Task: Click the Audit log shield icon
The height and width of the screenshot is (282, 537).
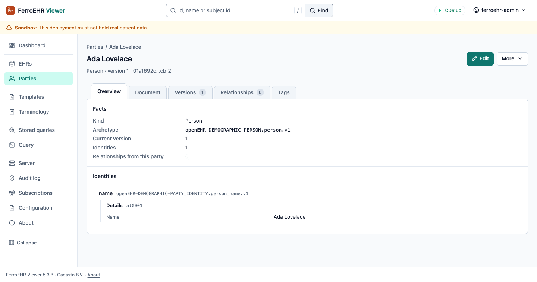Action: tap(12, 178)
